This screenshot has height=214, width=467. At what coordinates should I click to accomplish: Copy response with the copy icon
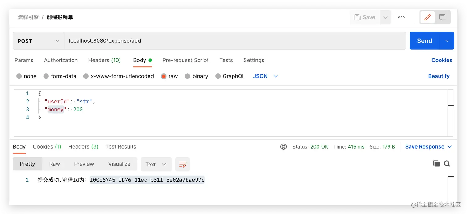pyautogui.click(x=436, y=164)
